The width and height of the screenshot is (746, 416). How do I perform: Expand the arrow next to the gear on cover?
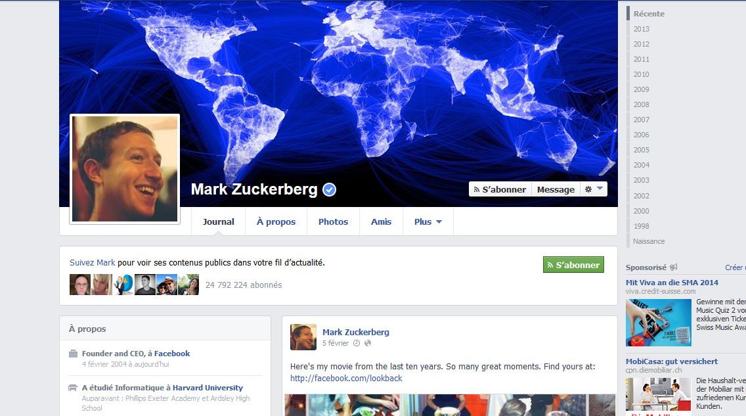point(600,189)
